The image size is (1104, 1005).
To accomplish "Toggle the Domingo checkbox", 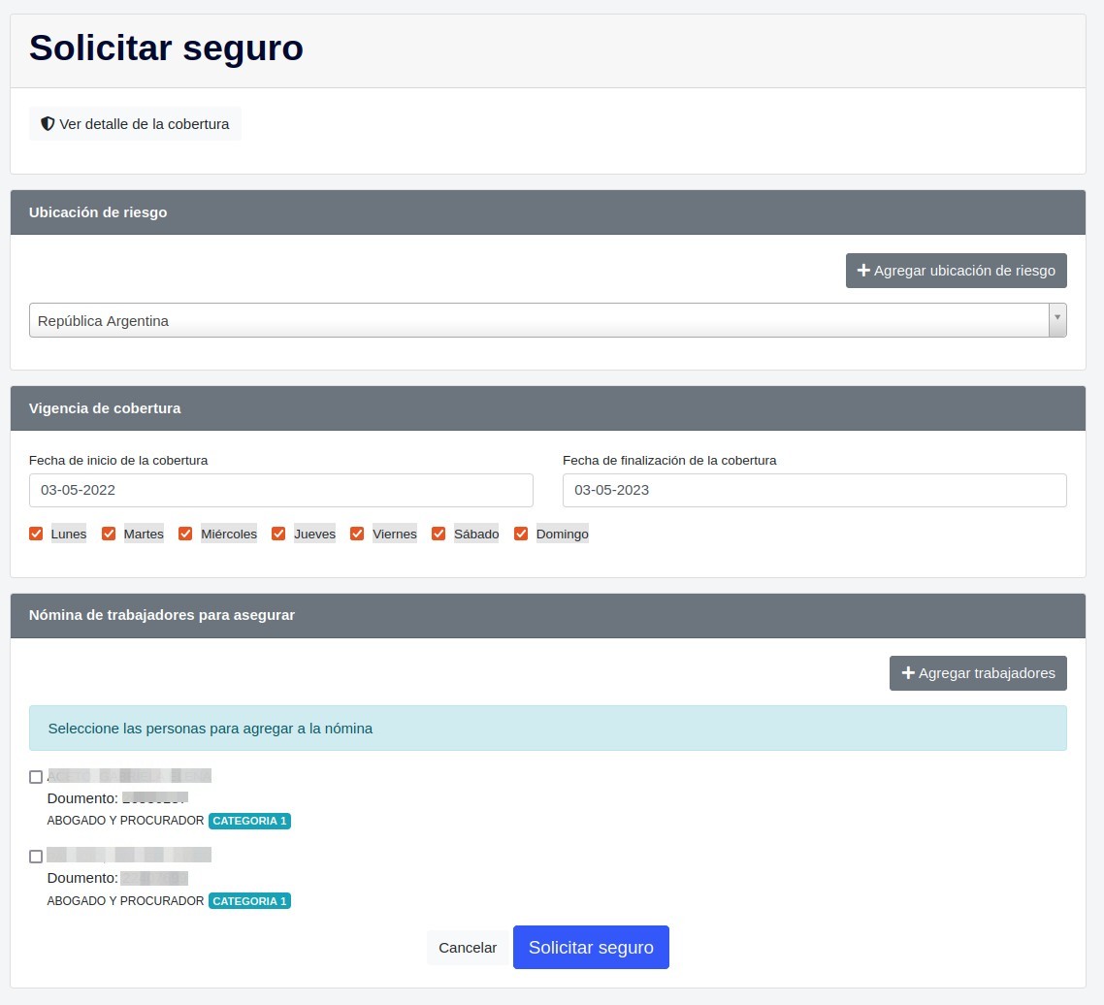I will [x=521, y=533].
